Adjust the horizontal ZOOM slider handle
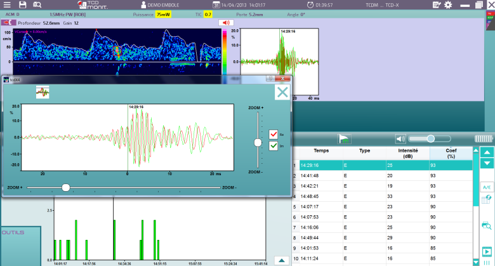495x266 pixels. (65, 187)
